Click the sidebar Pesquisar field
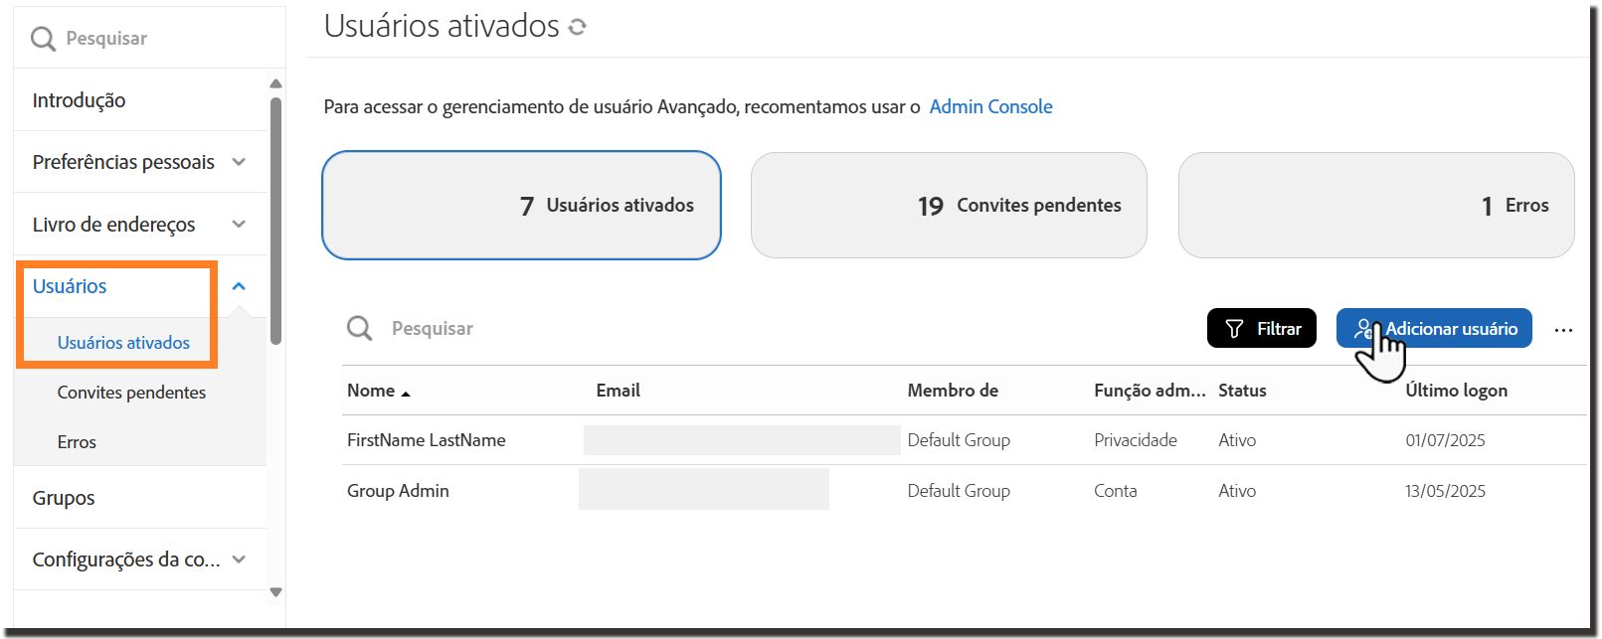Viewport: 1602px width, 639px height. pyautogui.click(x=149, y=39)
